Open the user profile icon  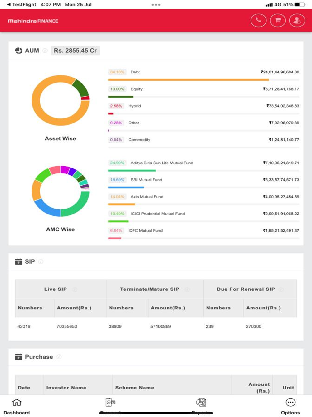tap(297, 21)
